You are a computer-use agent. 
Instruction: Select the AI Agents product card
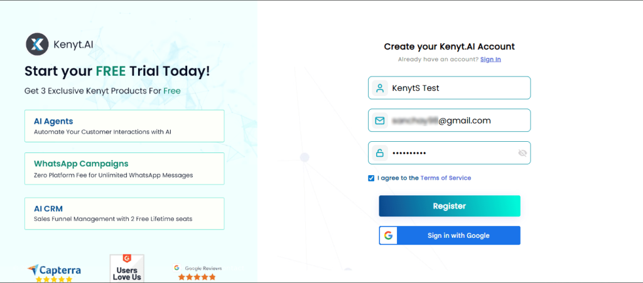click(x=124, y=126)
